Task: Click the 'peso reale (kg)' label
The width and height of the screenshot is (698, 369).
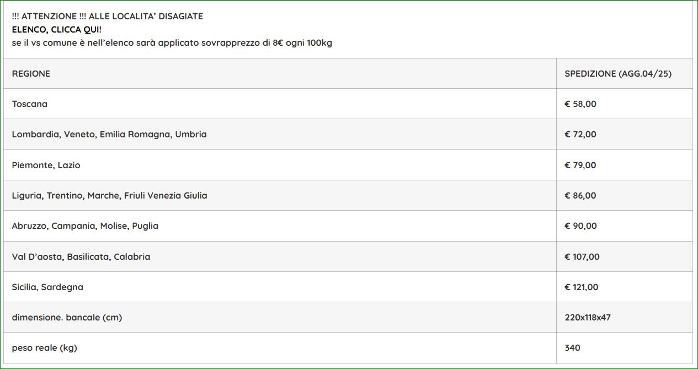Action: click(44, 348)
